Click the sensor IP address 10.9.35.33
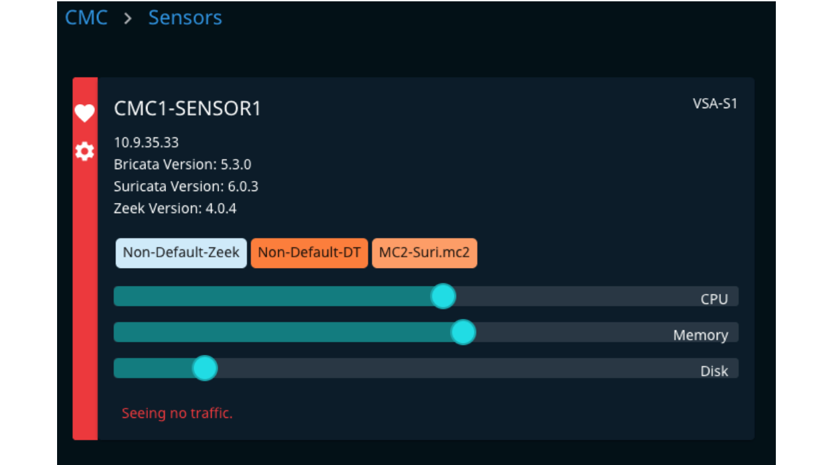 (146, 143)
